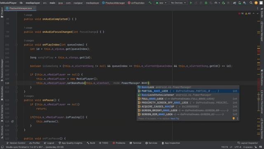264x149 pixels.
Task: Click the lightbulb icon in completion popup
Action: pos(233,119)
